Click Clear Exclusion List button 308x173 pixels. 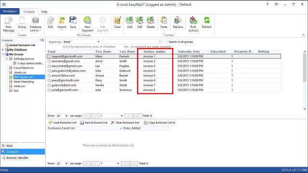point(125,123)
